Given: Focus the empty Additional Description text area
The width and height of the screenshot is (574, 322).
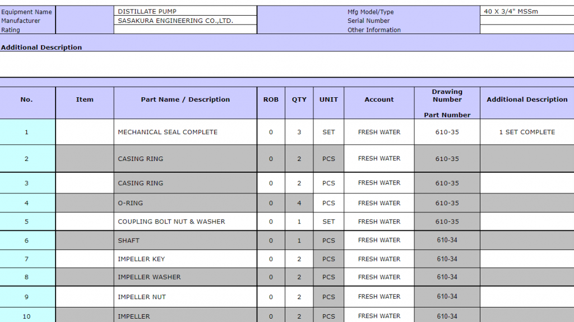Looking at the screenshot, I should [287, 64].
